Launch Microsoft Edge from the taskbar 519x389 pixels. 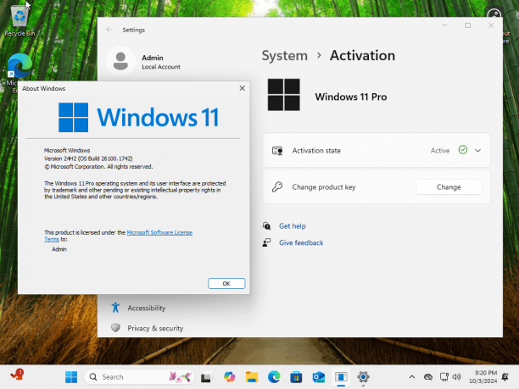[274, 377]
